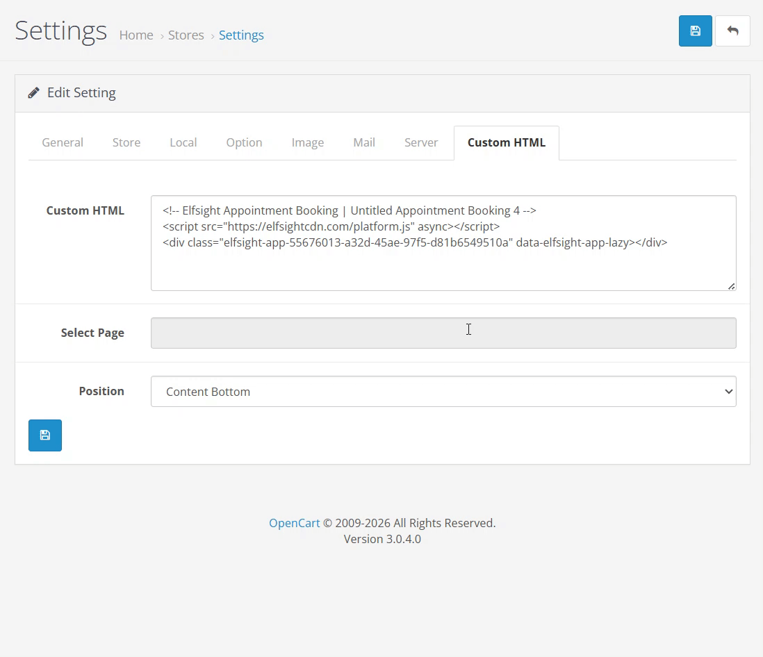This screenshot has height=657, width=763.
Task: Select the Option tab
Action: tap(245, 142)
